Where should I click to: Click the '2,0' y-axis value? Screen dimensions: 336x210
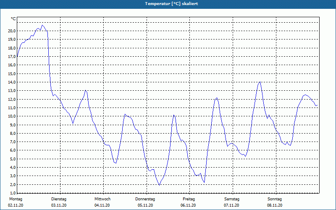tap(13, 184)
